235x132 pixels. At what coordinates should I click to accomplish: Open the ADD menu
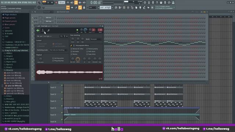coord(9,3)
